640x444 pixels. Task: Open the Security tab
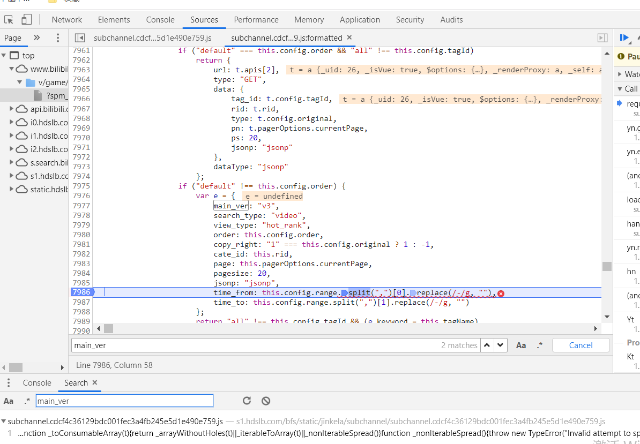click(x=410, y=20)
